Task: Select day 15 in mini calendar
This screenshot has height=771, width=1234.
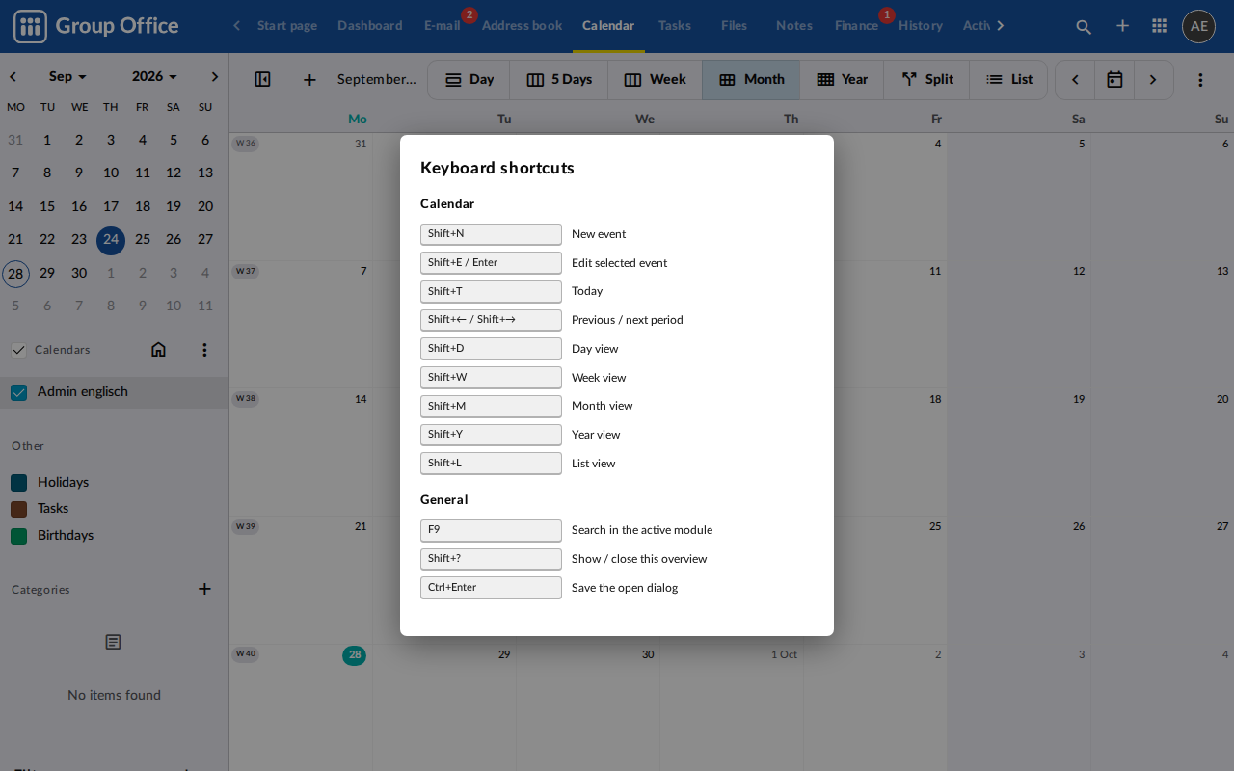Action: click(x=47, y=206)
